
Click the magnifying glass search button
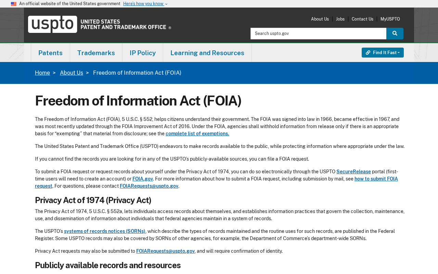tap(395, 34)
